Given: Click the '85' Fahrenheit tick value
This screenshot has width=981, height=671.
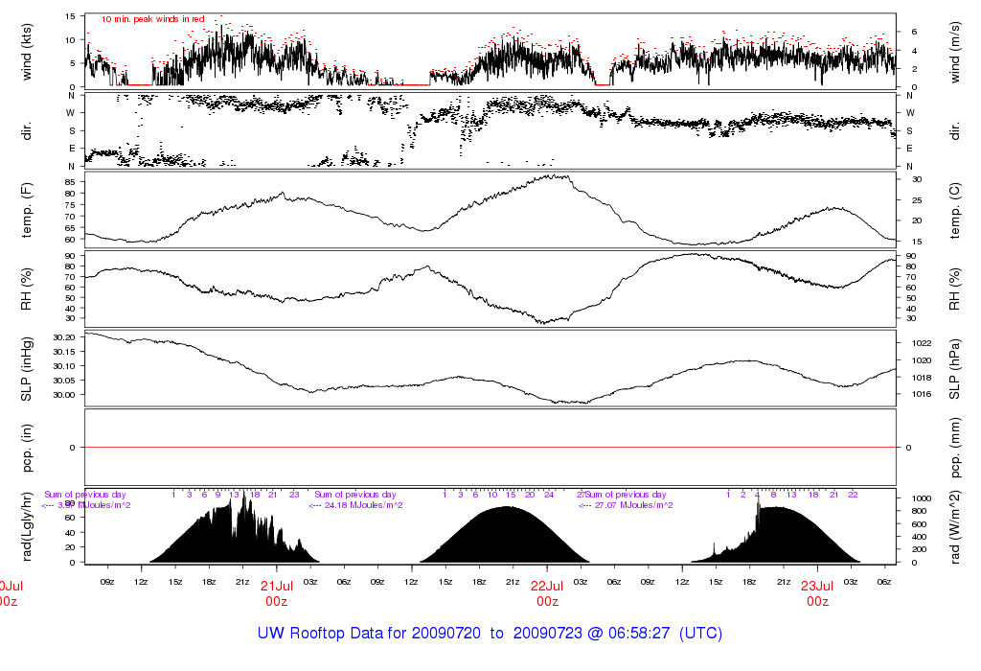Looking at the screenshot, I should 69,182.
